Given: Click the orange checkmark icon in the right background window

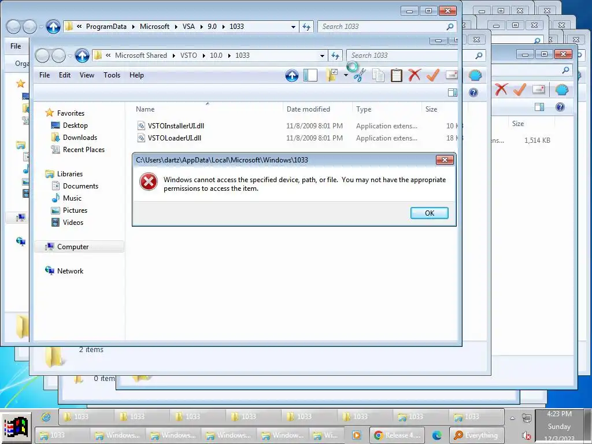Looking at the screenshot, I should (x=520, y=90).
